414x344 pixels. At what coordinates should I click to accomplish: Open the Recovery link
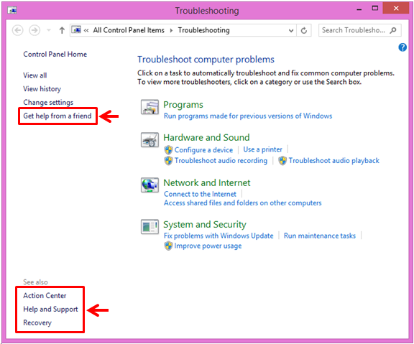coord(37,322)
